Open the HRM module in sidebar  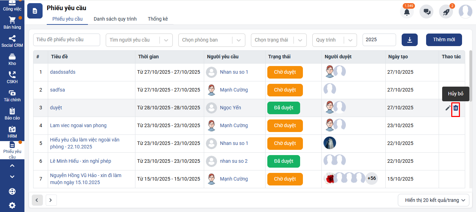coord(12,132)
